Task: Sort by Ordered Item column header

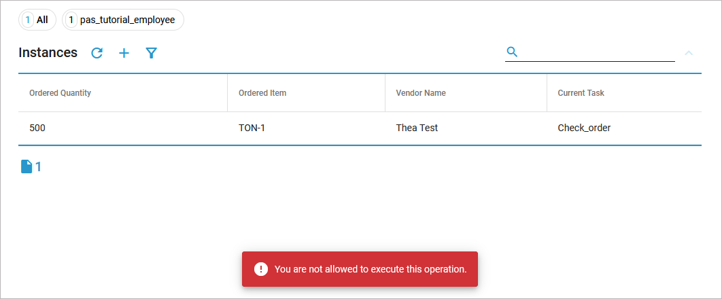Action: coord(262,93)
